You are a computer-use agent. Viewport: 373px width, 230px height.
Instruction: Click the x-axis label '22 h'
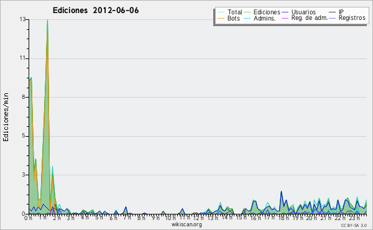coord(339,218)
